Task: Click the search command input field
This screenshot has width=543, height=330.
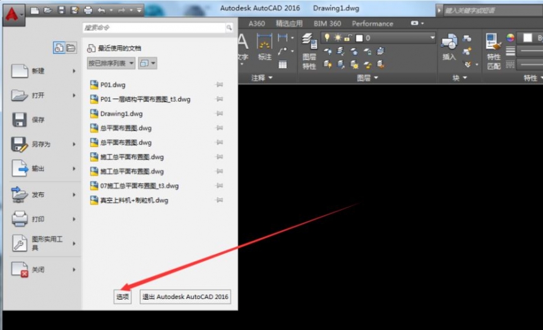Action: 154,27
